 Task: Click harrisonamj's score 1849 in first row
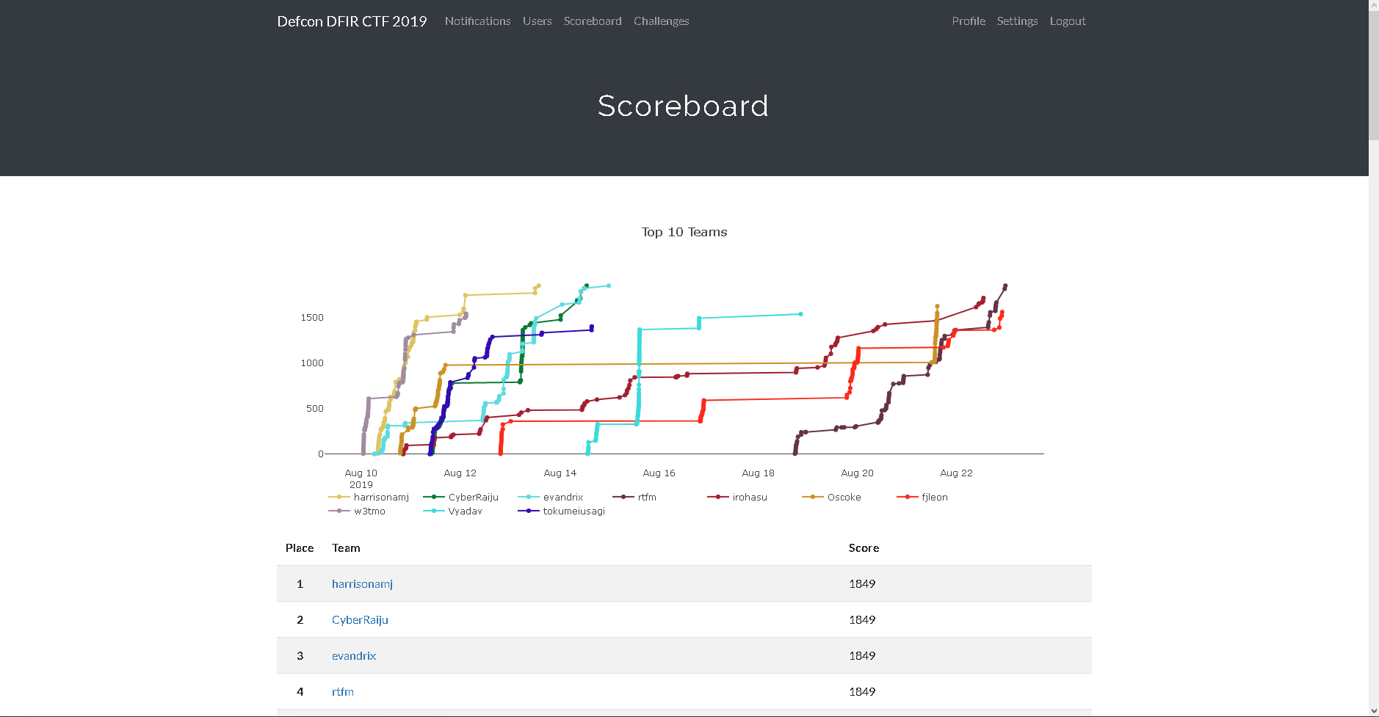coord(862,584)
